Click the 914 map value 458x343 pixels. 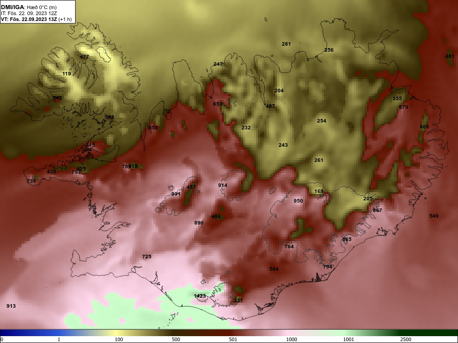[x=223, y=185]
